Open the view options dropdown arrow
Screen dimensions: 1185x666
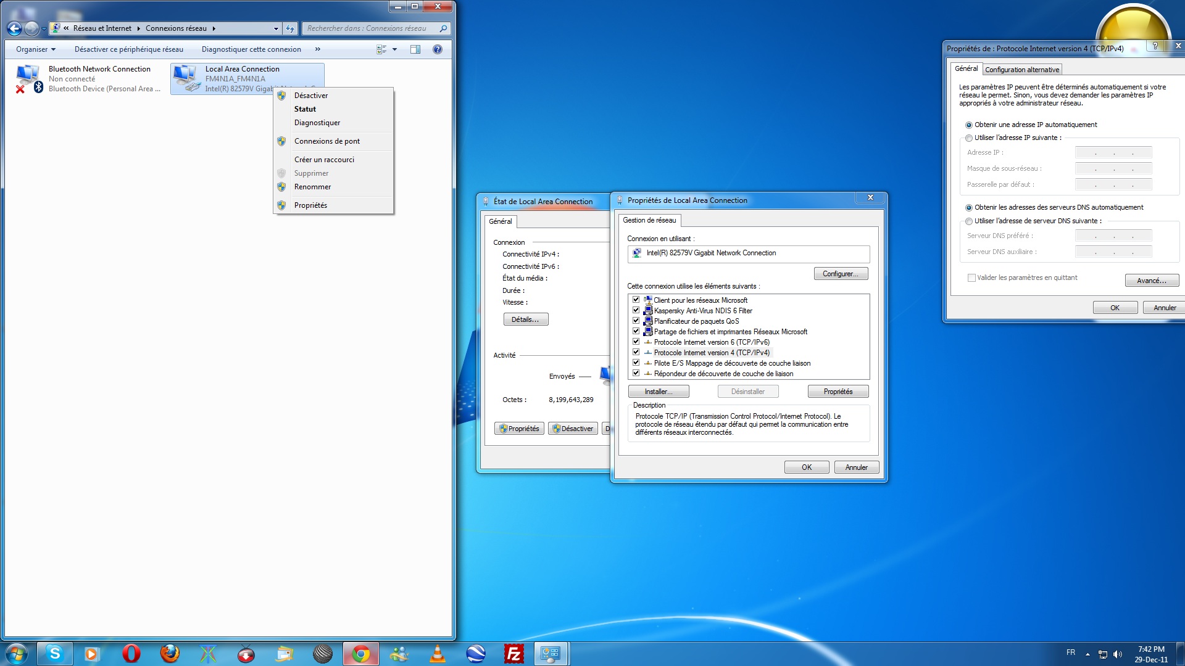pyautogui.click(x=395, y=49)
